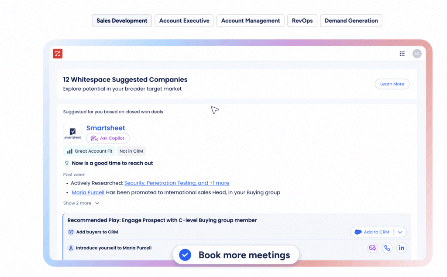Click the Now is a good time to reach out text
Viewport: 447px width, 277px height.
(112, 163)
